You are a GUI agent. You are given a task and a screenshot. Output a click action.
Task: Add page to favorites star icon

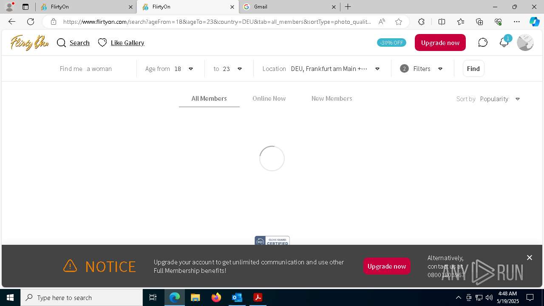pyautogui.click(x=399, y=22)
